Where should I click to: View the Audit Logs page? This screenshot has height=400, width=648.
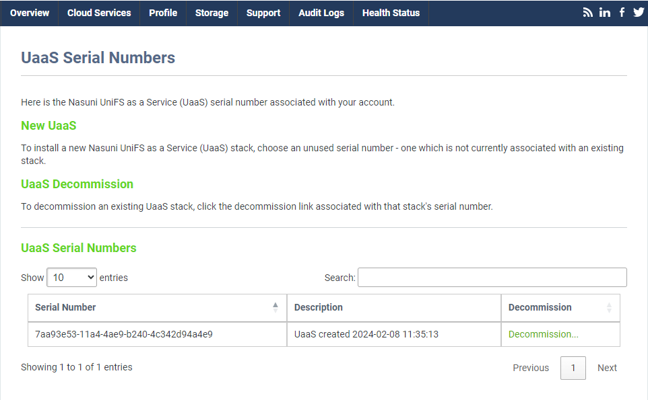pyautogui.click(x=321, y=13)
